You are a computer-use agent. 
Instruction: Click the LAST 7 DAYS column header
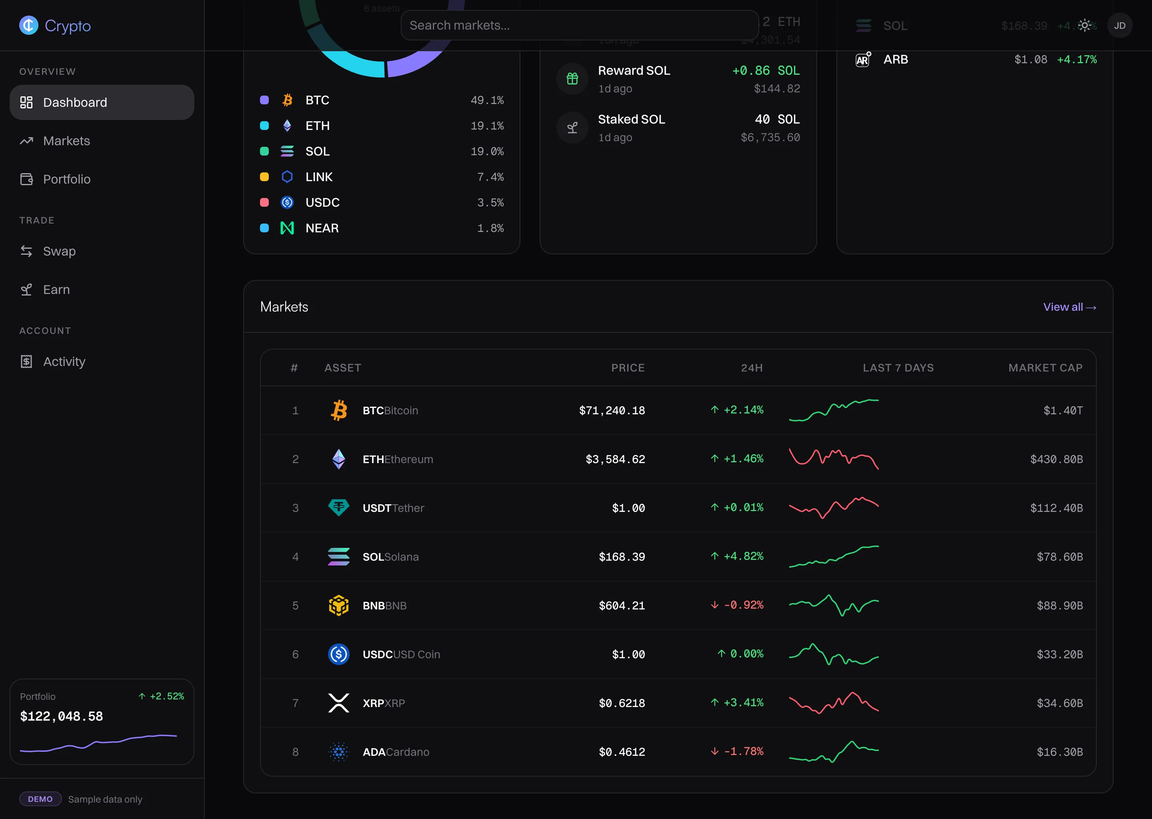[898, 368]
